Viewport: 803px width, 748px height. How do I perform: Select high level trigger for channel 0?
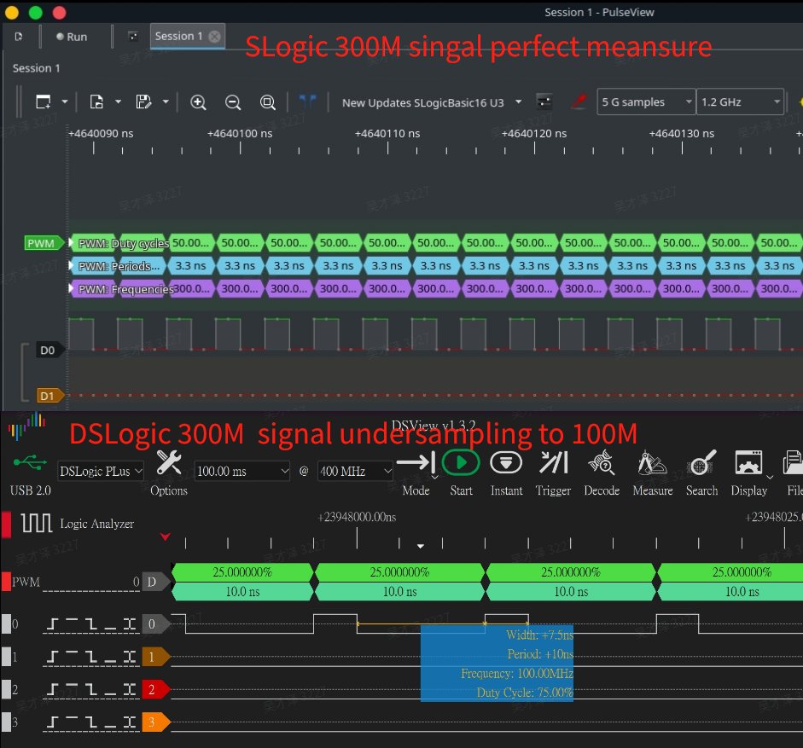[72, 623]
